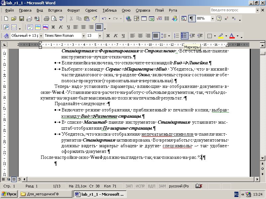Open font color dropdown arrow
This screenshot has height=199, width=266.
pos(237,36)
